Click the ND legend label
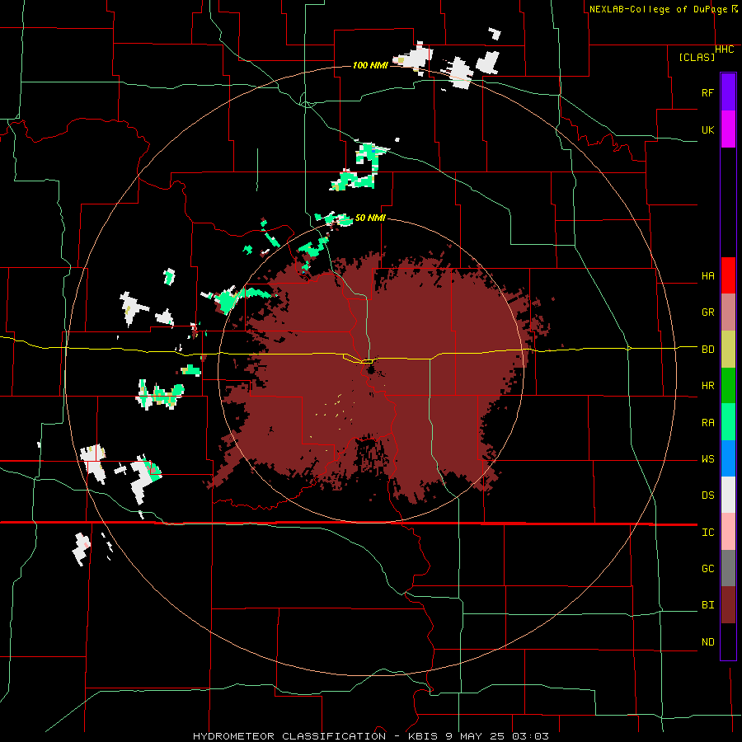 (x=708, y=642)
